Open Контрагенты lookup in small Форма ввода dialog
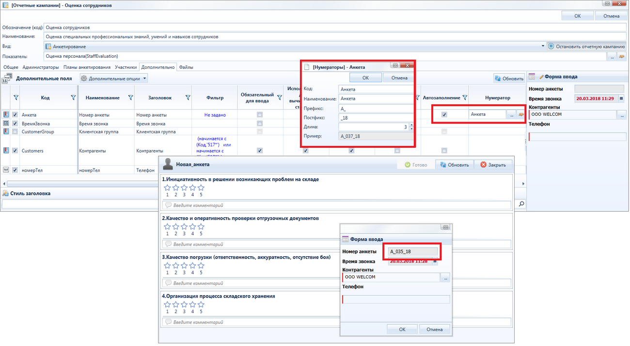The height and width of the screenshot is (346, 630). [445, 277]
